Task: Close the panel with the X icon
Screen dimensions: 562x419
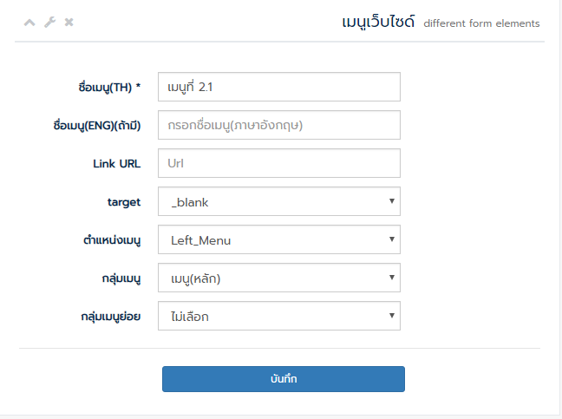Action: pyautogui.click(x=69, y=23)
